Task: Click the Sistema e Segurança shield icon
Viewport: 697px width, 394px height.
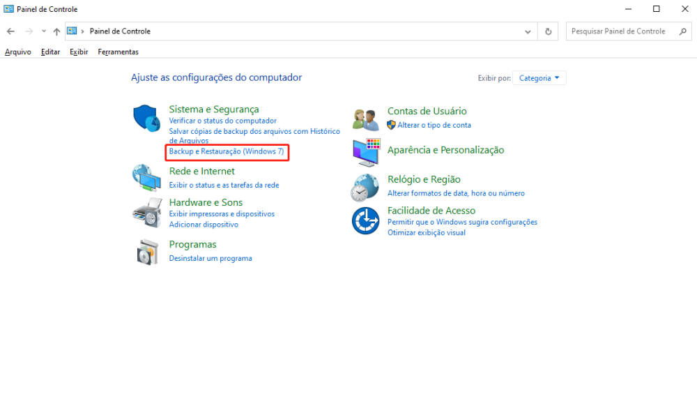Action: click(x=146, y=119)
